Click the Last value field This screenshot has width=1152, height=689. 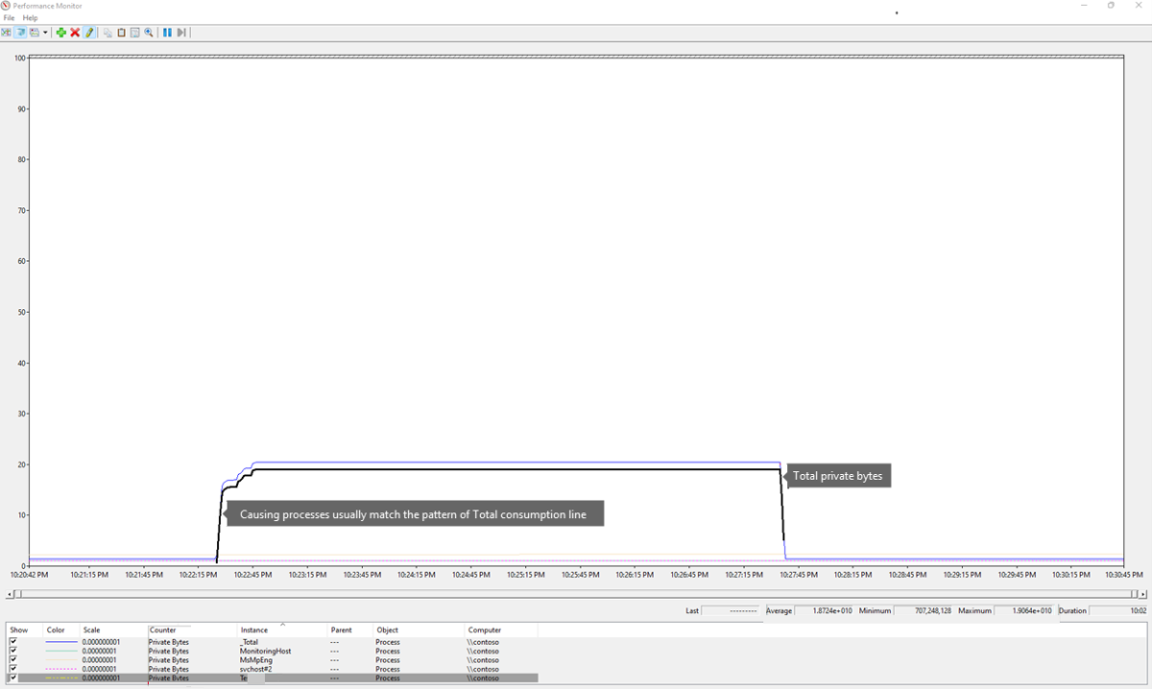click(x=732, y=610)
